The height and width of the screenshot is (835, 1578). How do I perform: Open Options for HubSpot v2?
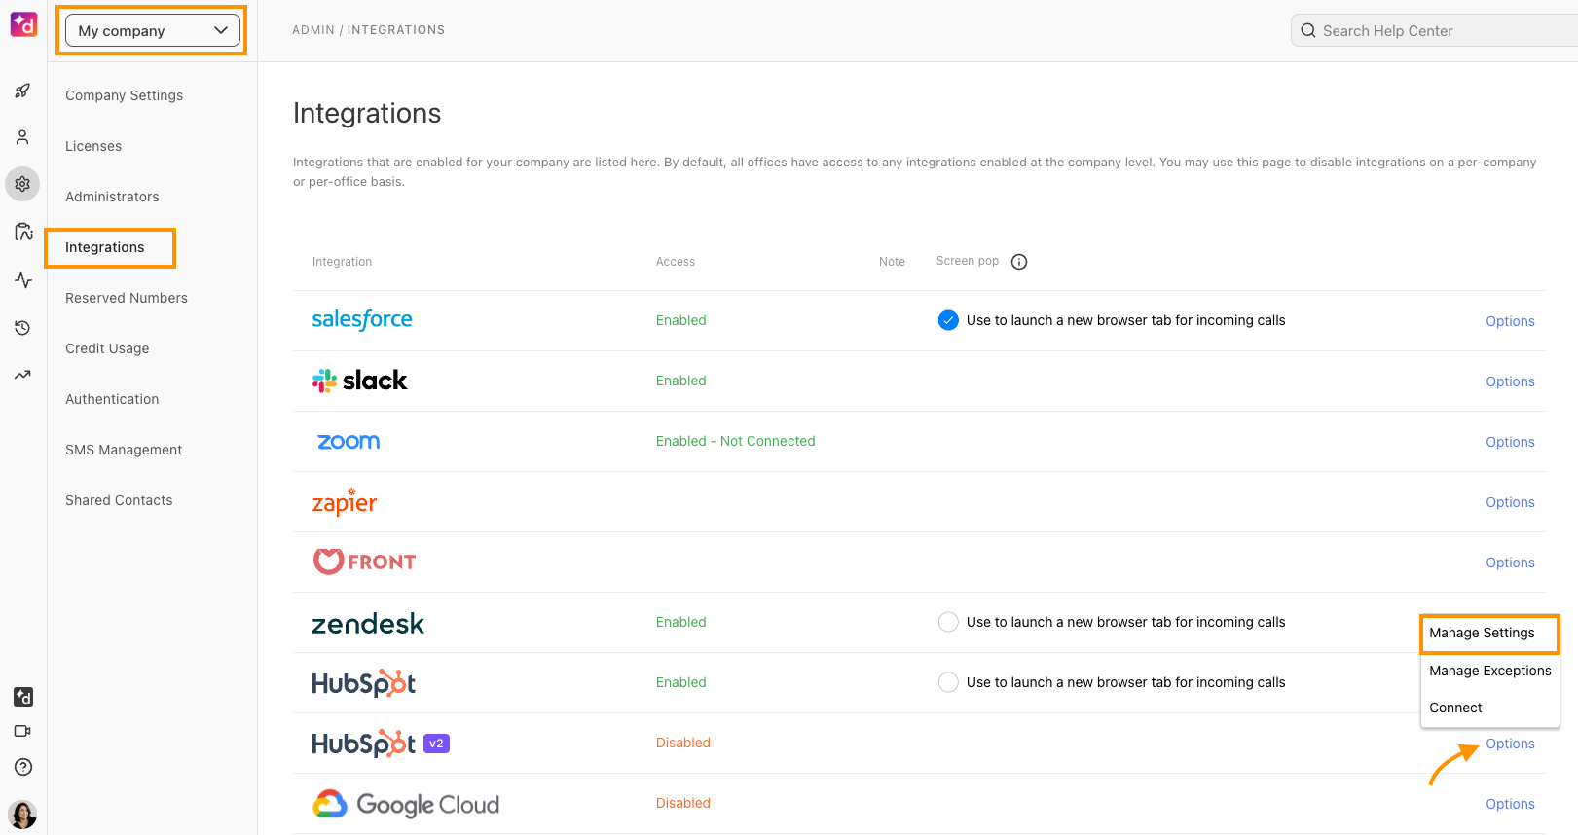click(x=1510, y=744)
